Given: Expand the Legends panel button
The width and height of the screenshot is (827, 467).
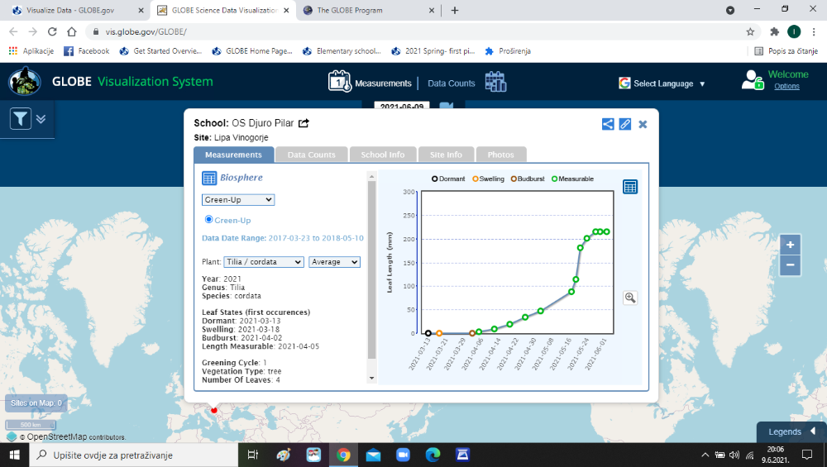Looking at the screenshot, I should (791, 431).
